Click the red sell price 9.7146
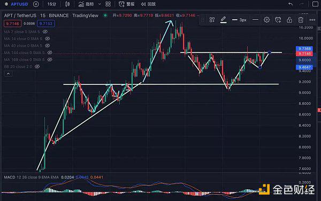Image resolution: width=321 pixels, height=201 pixels. [x=12, y=24]
